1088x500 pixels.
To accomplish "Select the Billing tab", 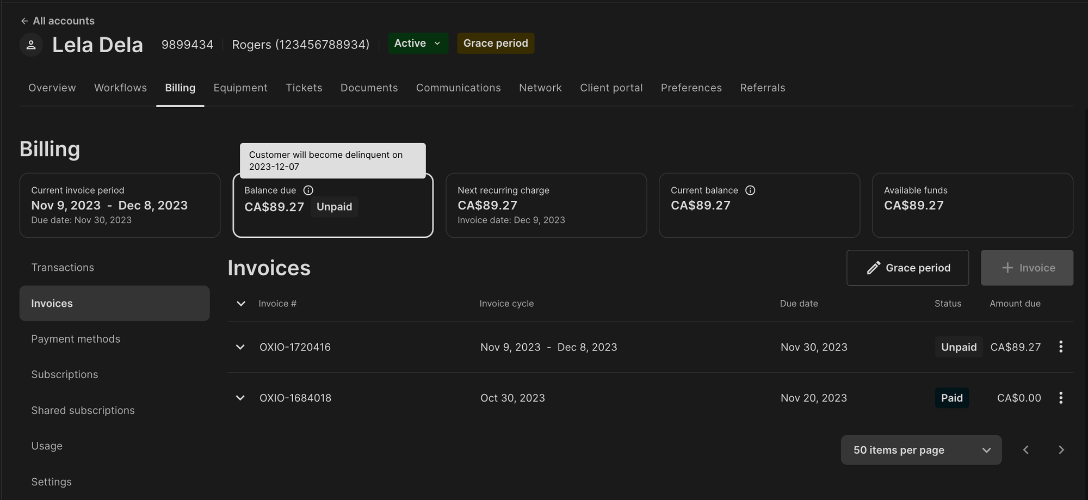I will pyautogui.click(x=180, y=88).
